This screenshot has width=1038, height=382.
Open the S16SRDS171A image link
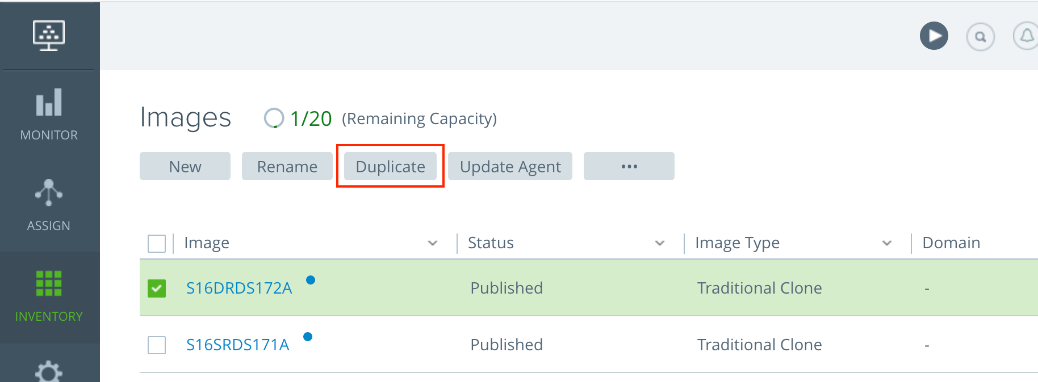pyautogui.click(x=238, y=344)
